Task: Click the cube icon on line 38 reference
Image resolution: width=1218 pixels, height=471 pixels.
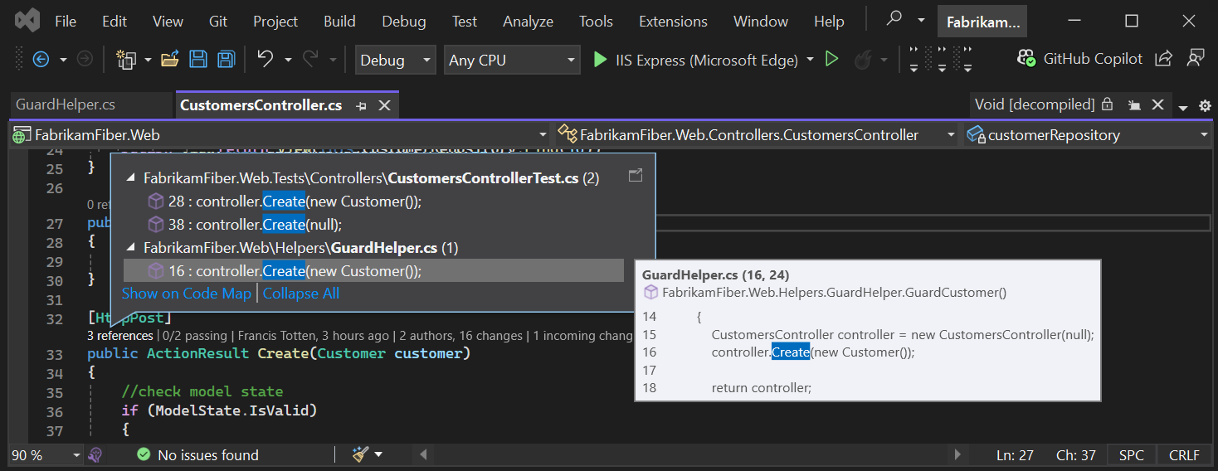Action: click(155, 225)
